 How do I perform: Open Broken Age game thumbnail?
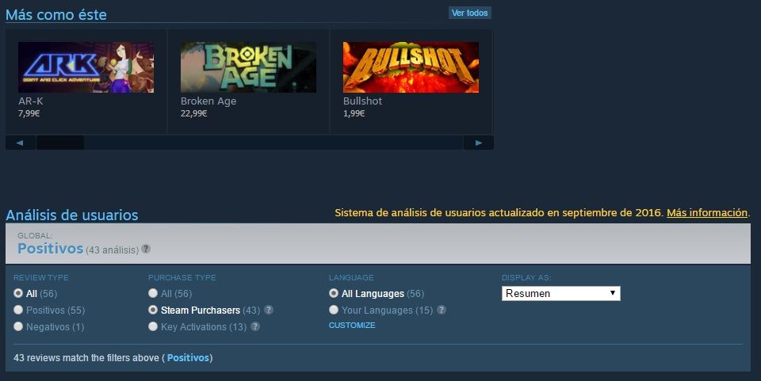tap(248, 67)
